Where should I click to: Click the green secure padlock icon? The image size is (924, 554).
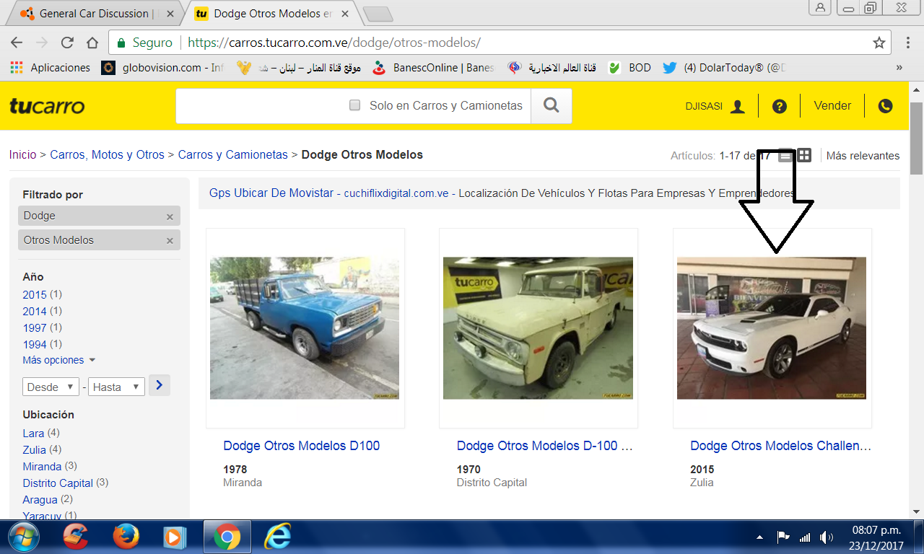tap(121, 43)
